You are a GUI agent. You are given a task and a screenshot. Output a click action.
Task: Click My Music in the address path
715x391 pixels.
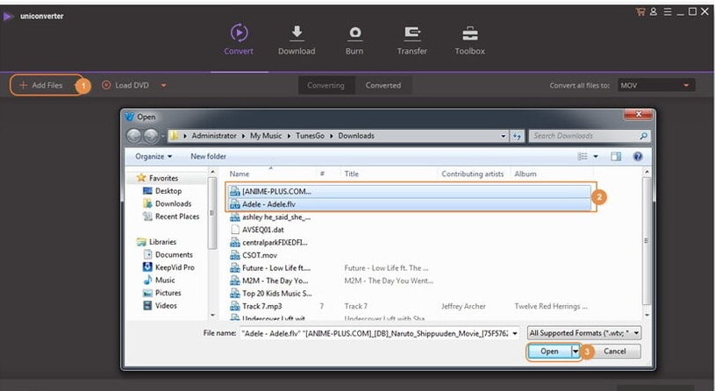(x=266, y=136)
